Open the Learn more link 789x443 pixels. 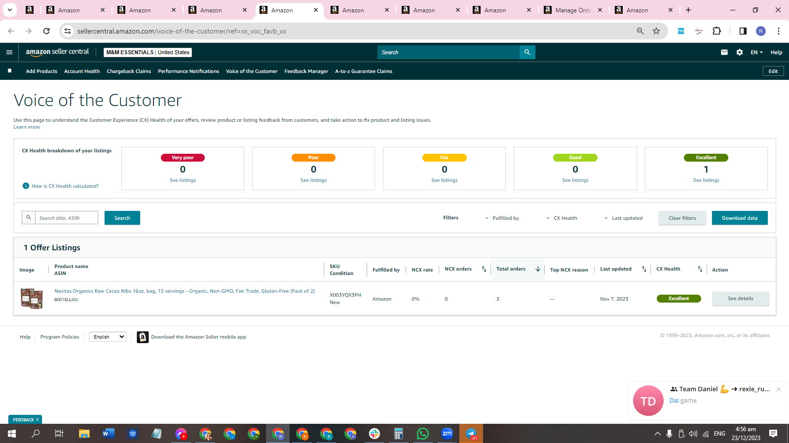[x=27, y=127]
